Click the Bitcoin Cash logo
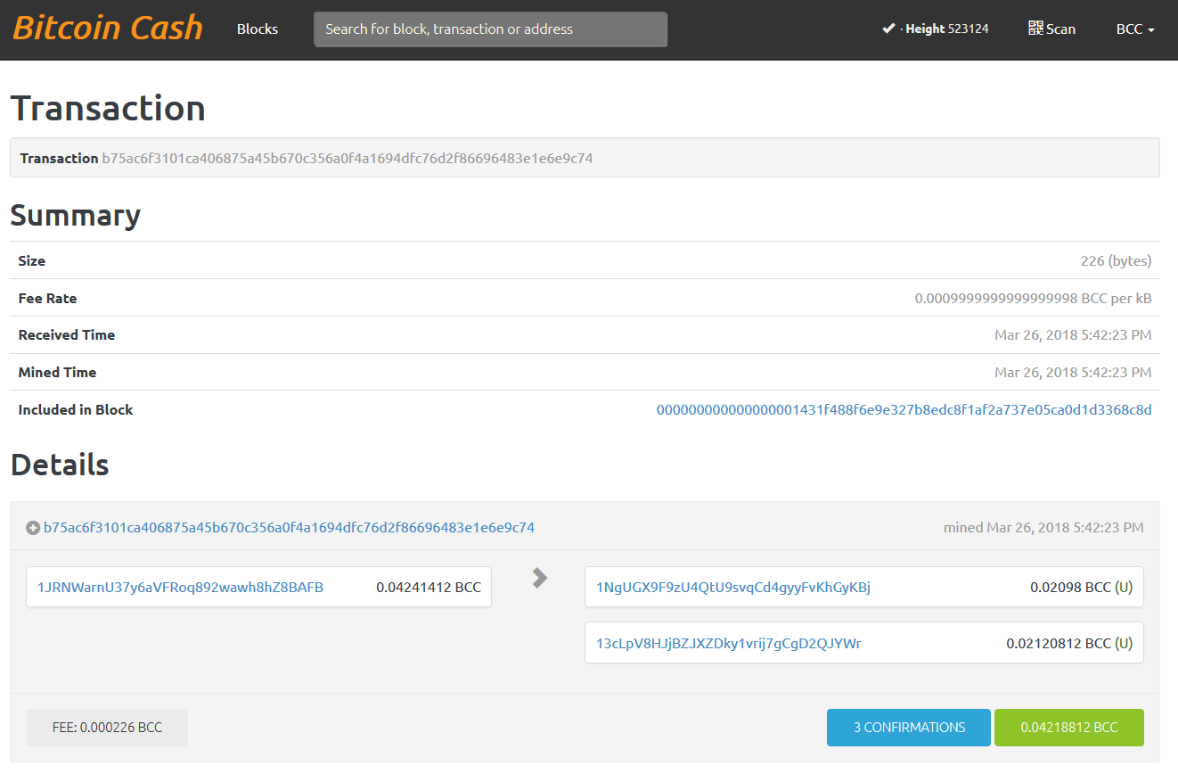The width and height of the screenshot is (1178, 774). 108,29
